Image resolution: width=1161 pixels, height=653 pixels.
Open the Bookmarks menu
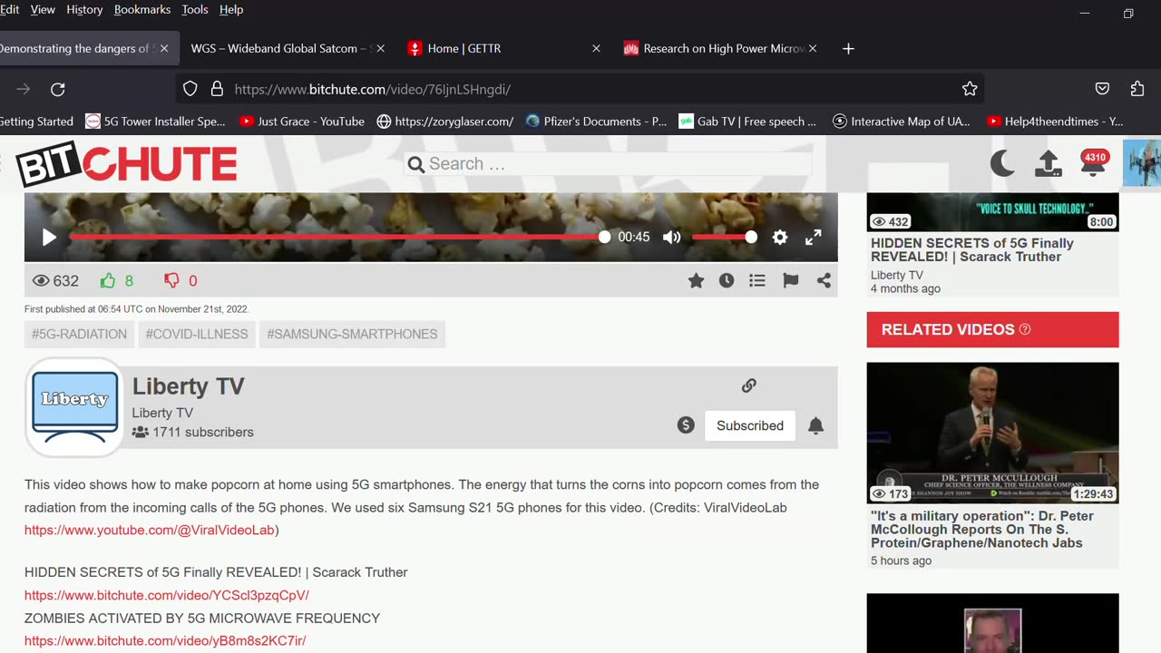tap(142, 9)
